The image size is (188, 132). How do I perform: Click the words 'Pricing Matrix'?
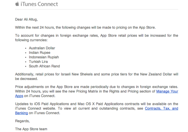coord(87,91)
